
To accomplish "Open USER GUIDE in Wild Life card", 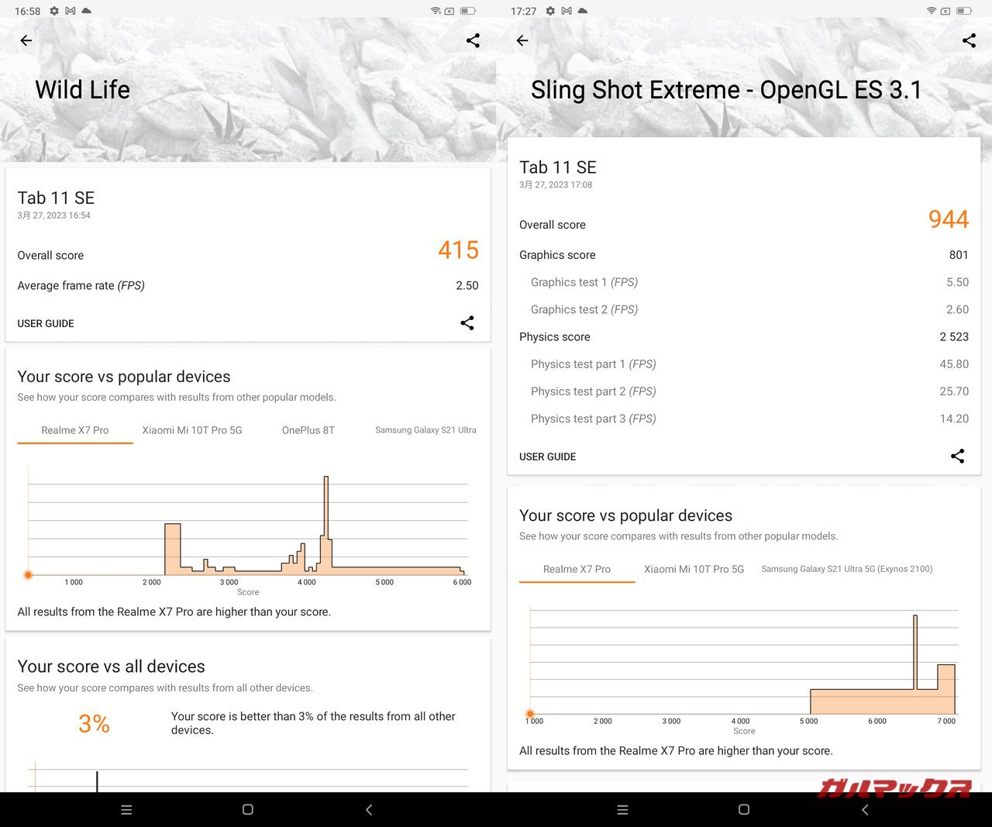I will coord(46,323).
